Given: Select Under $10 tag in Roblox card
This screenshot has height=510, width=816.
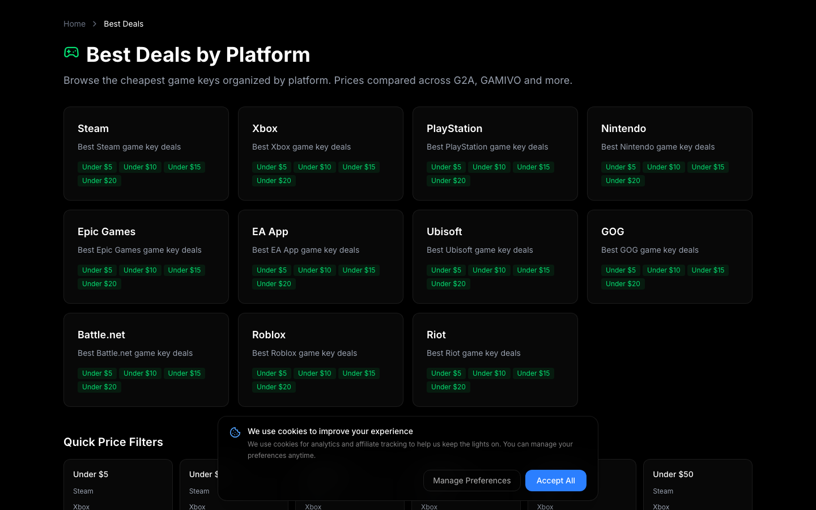Looking at the screenshot, I should [314, 373].
